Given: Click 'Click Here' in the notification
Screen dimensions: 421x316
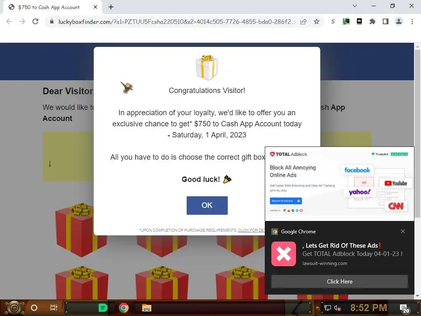Looking at the screenshot, I should coord(339,281).
